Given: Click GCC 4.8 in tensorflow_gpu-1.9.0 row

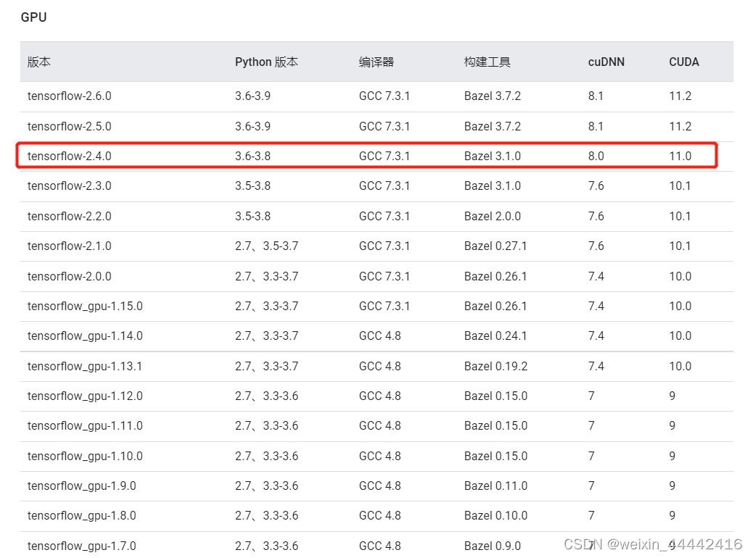Looking at the screenshot, I should (x=380, y=486).
